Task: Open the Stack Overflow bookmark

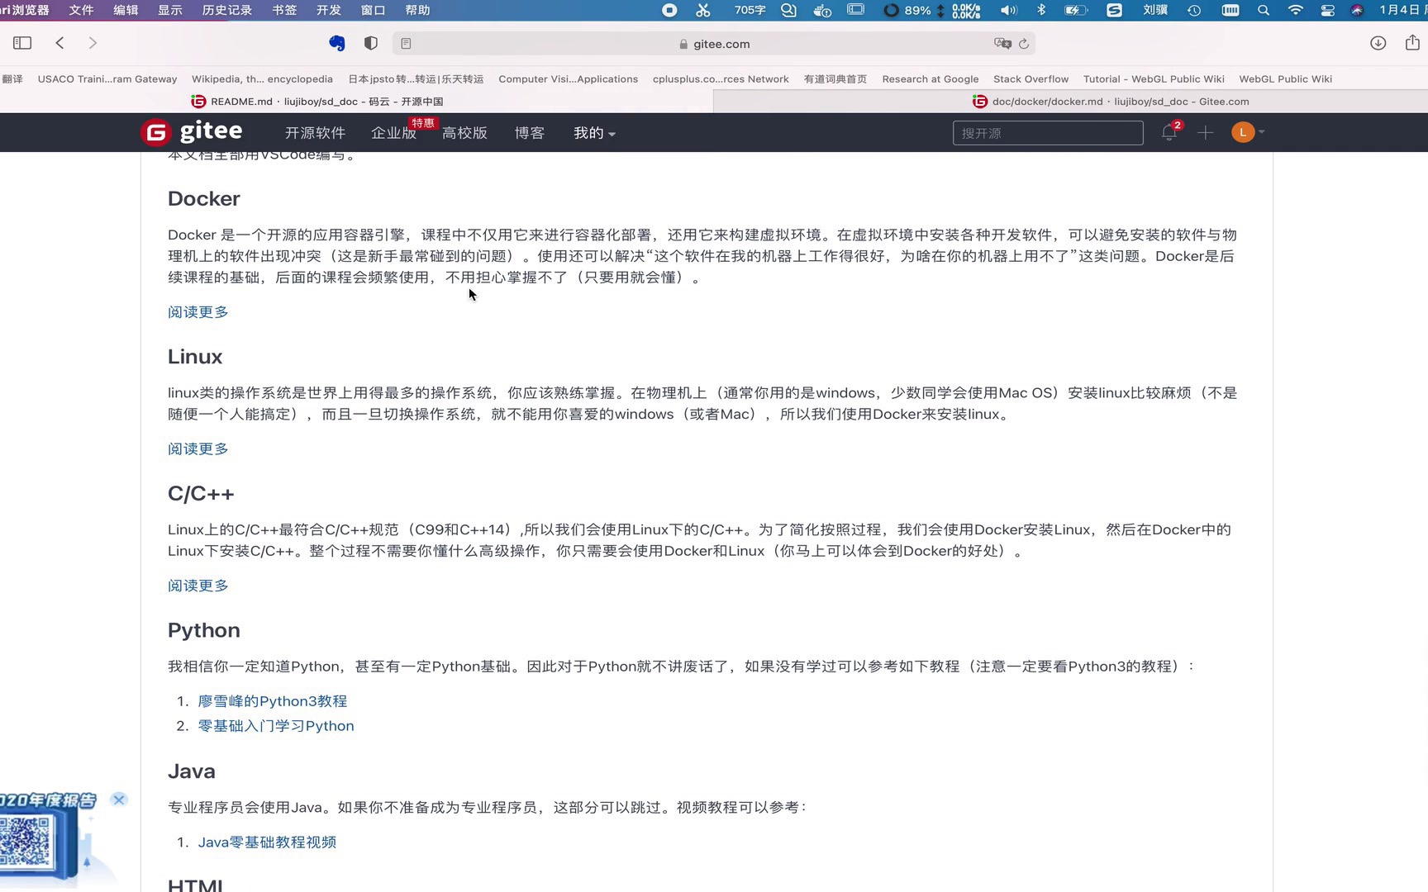Action: (1031, 79)
